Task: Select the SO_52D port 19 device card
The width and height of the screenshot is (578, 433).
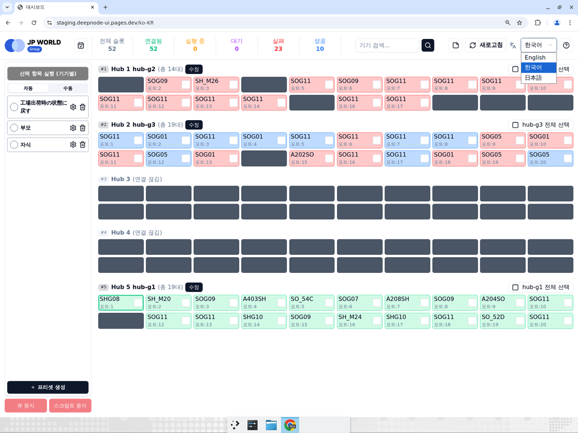Action: pyautogui.click(x=503, y=321)
